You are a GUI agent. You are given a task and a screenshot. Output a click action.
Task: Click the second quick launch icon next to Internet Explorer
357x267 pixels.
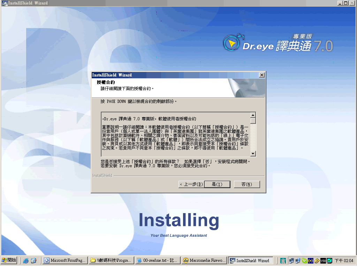coord(34,261)
